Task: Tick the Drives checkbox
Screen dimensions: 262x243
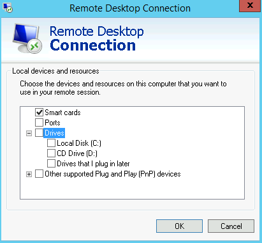Action: click(39, 133)
